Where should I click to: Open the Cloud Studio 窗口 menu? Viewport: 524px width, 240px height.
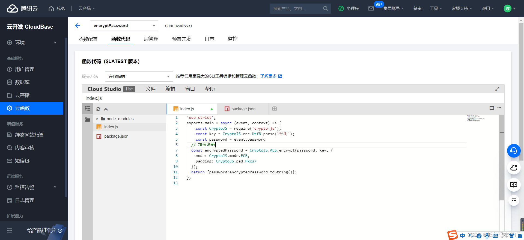tap(190, 89)
